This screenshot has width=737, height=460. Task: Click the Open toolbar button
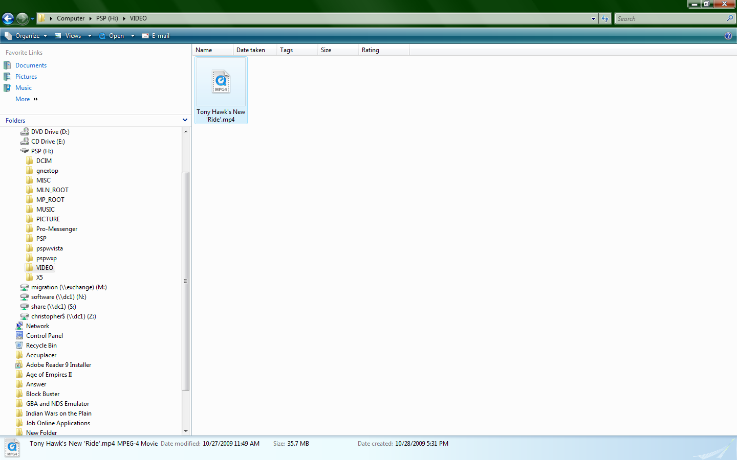click(111, 36)
